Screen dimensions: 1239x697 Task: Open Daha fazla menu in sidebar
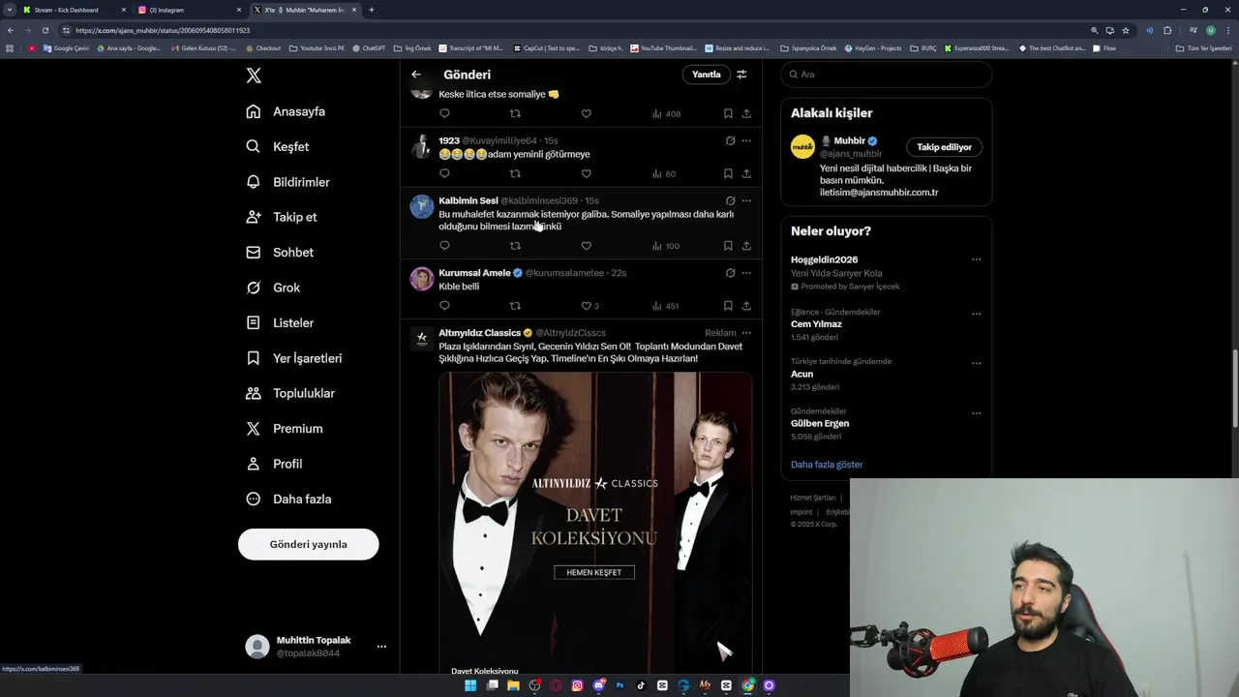coord(288,500)
